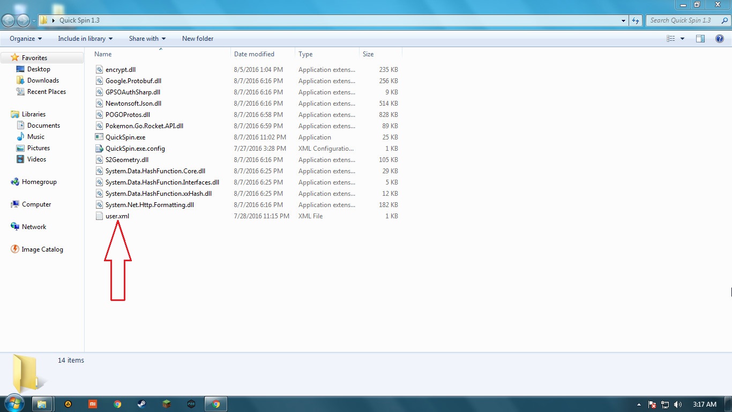
Task: Toggle the preview pane button
Action: tap(700, 39)
